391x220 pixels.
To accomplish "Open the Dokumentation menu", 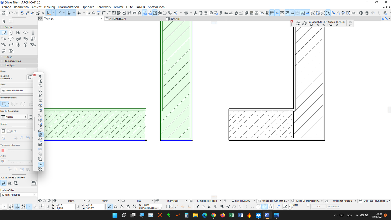I will tap(68, 7).
